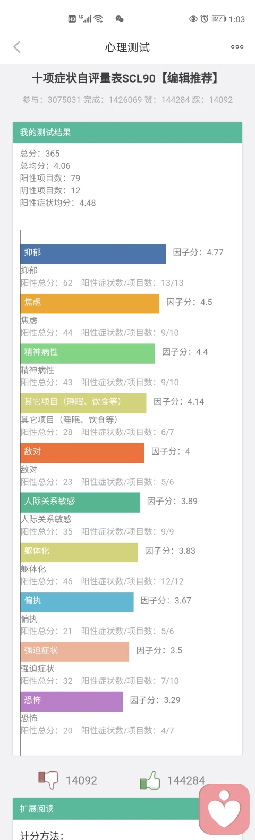
Task: Open the pink heart floating button
Action: (x=224, y=809)
